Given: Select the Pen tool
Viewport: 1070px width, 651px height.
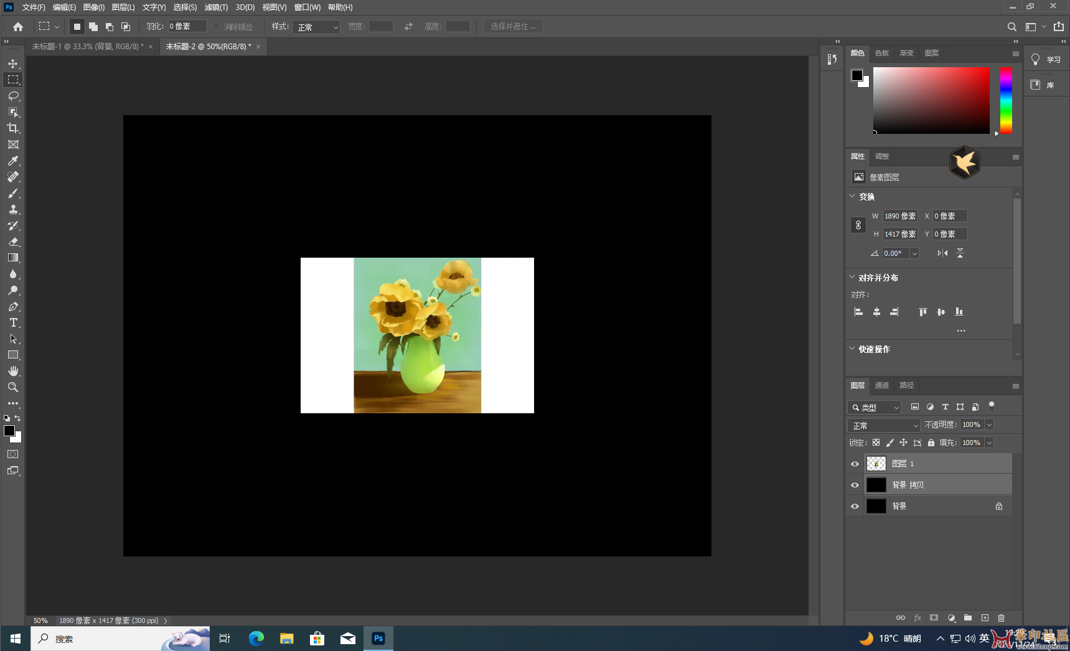Looking at the screenshot, I should [13, 306].
